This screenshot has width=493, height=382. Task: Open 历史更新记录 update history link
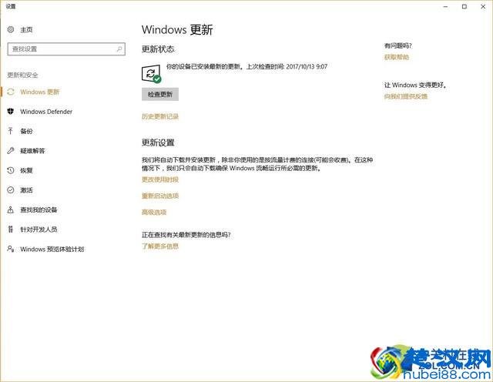[x=160, y=116]
